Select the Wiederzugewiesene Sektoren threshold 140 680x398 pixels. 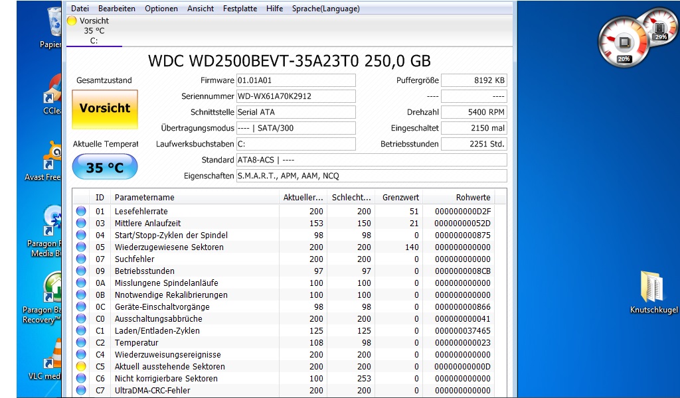[x=412, y=247]
